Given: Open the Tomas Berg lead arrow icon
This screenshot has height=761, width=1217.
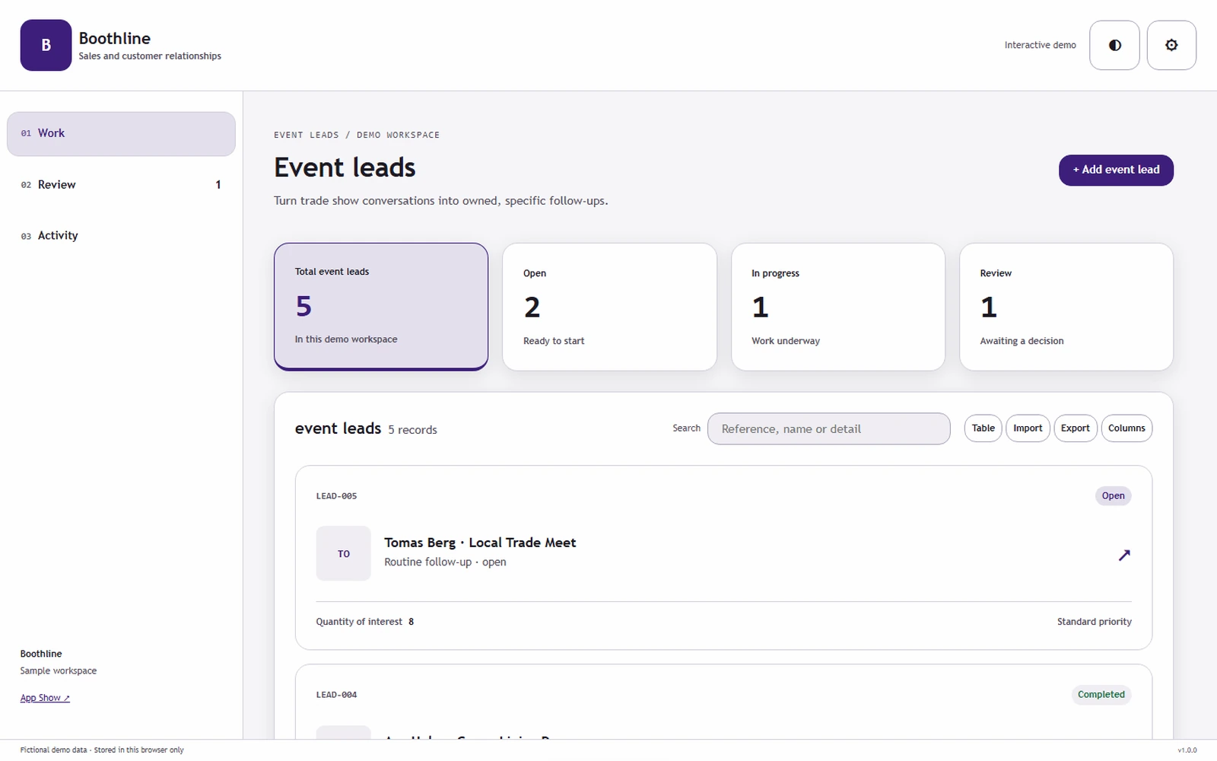Looking at the screenshot, I should click(1124, 555).
